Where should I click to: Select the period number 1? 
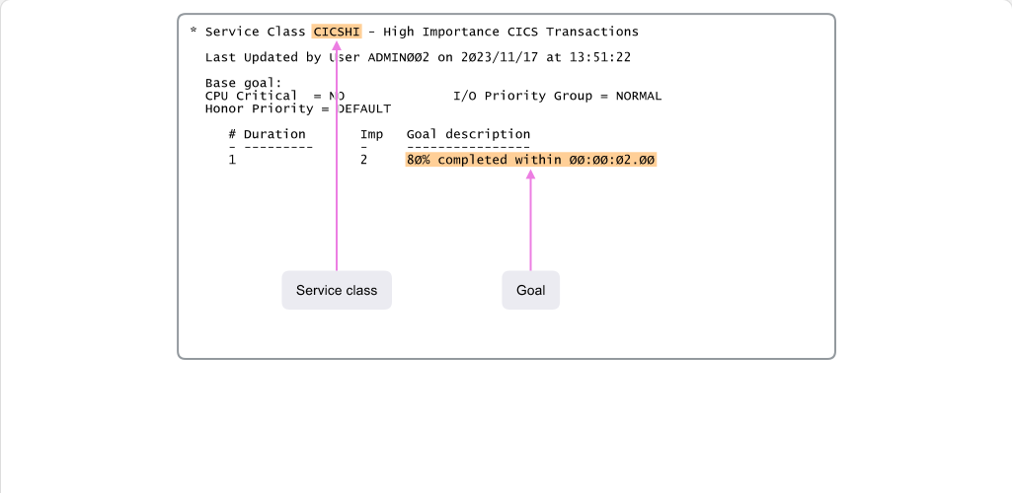232,160
